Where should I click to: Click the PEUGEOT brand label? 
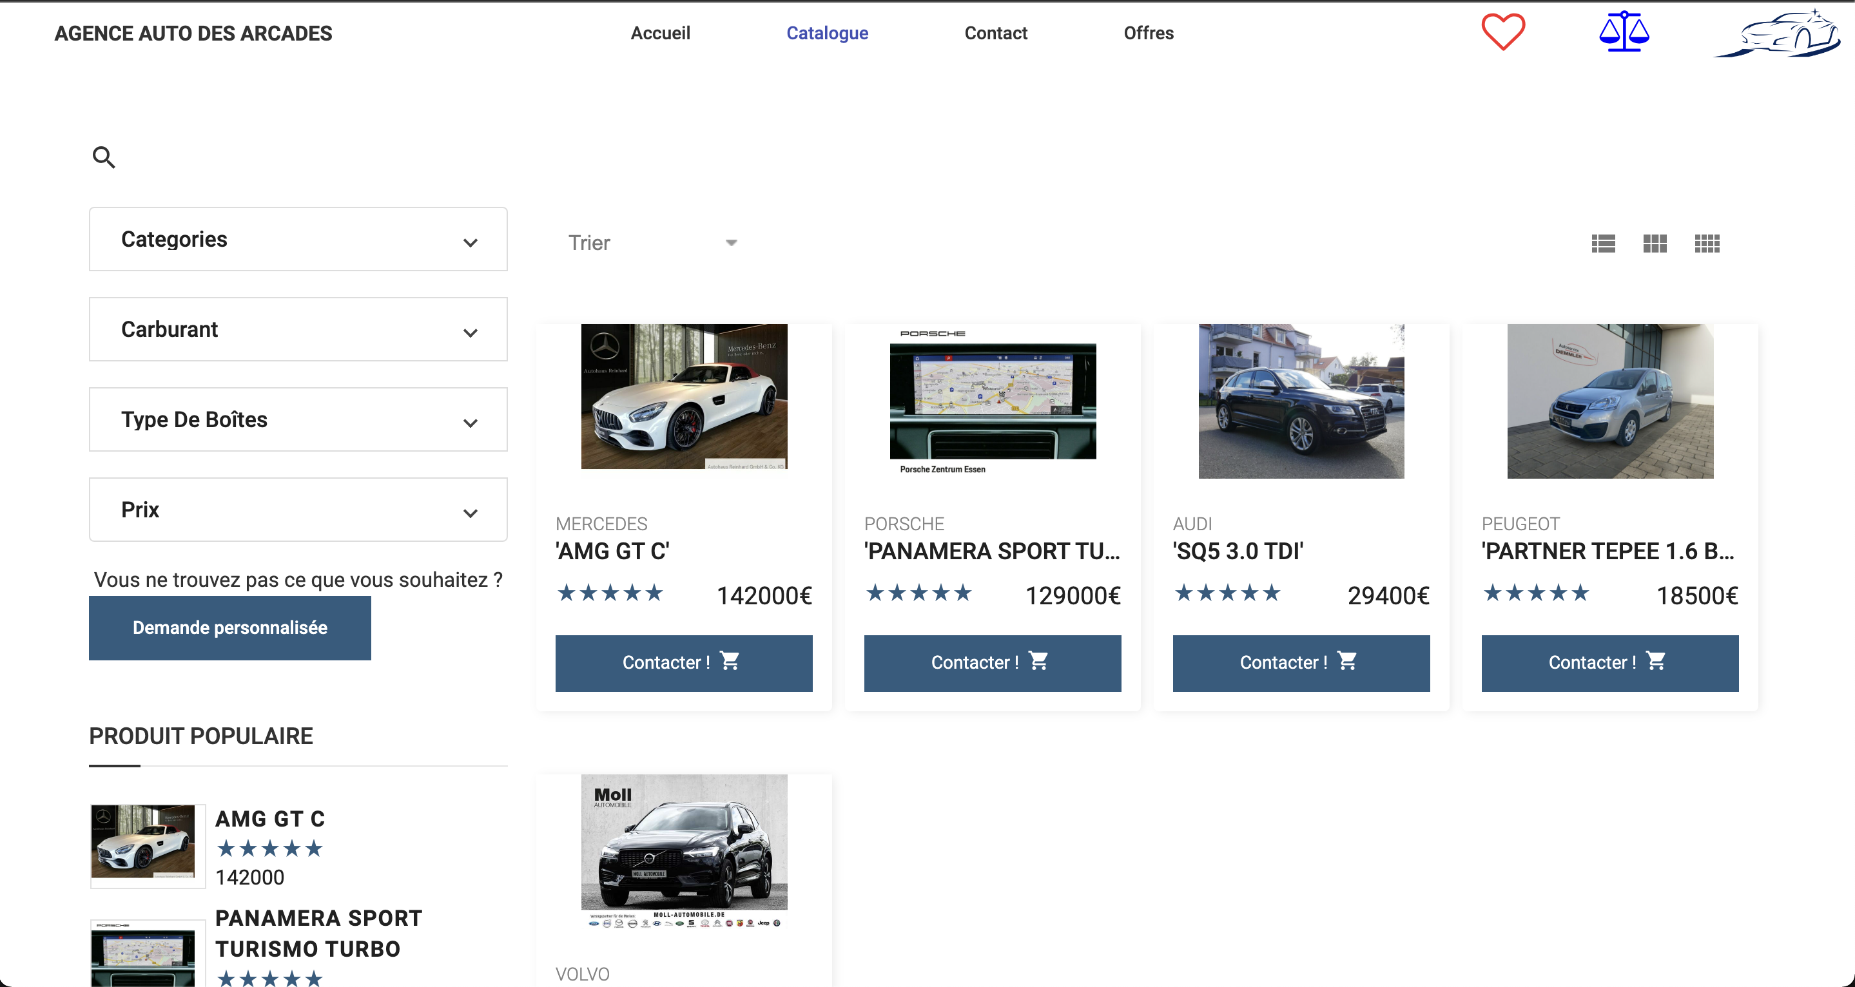[1521, 524]
